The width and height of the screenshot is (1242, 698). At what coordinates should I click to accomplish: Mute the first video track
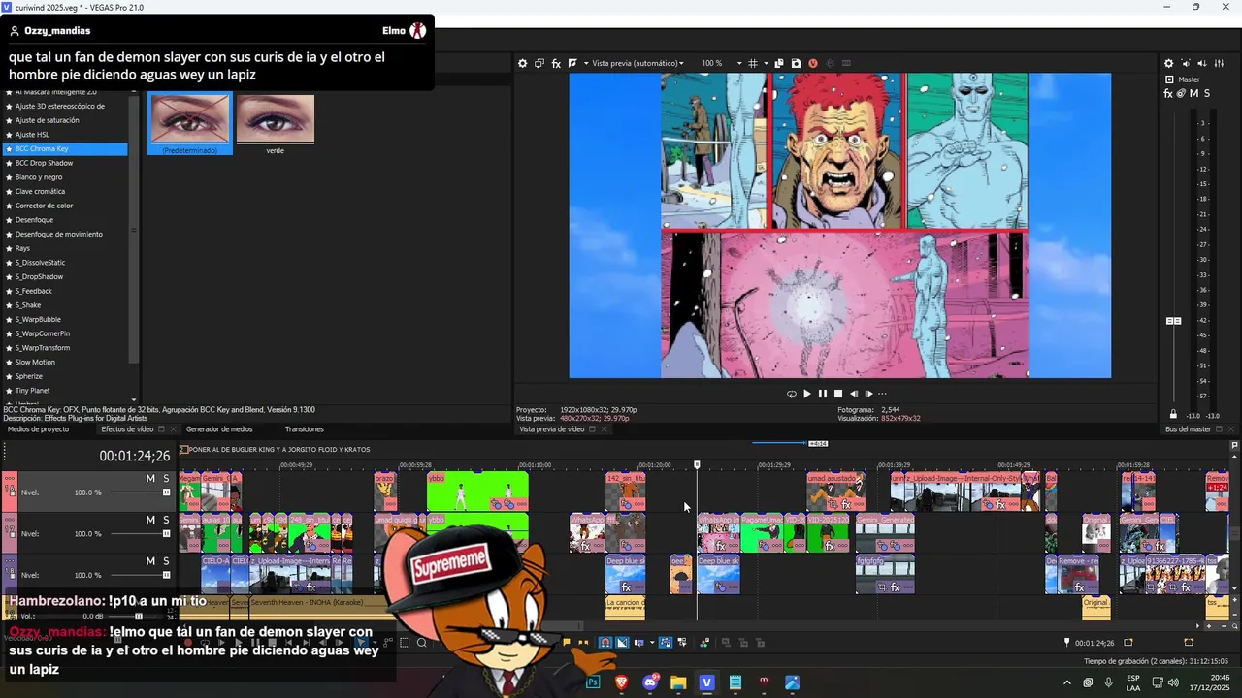(x=150, y=479)
